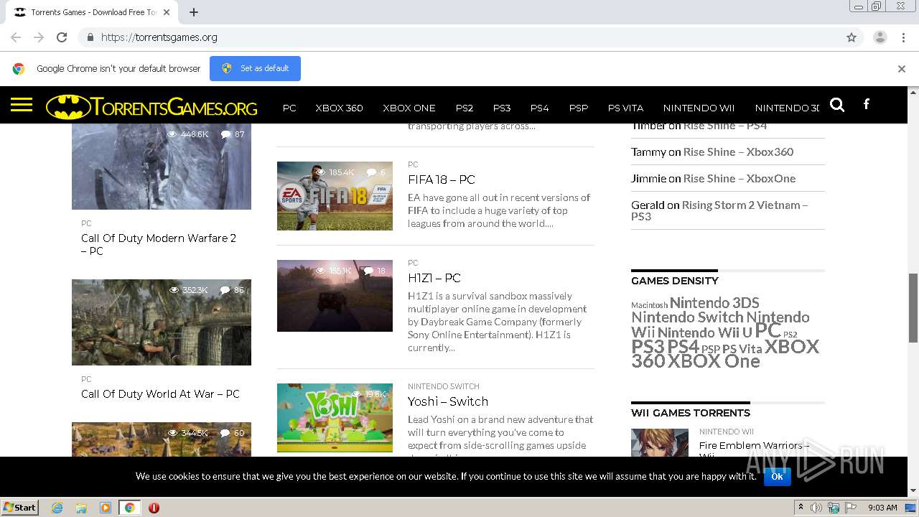
Task: Select PS2 in navigation bar
Action: click(x=465, y=108)
